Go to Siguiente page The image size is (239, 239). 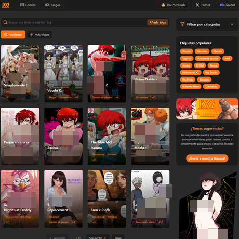click(98, 237)
